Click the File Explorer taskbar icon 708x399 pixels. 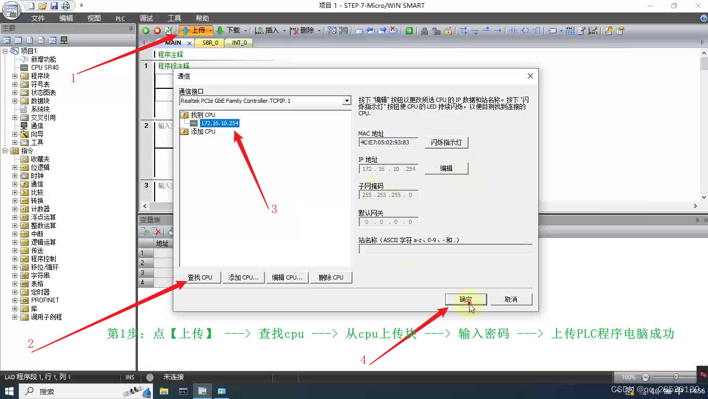click(x=163, y=391)
